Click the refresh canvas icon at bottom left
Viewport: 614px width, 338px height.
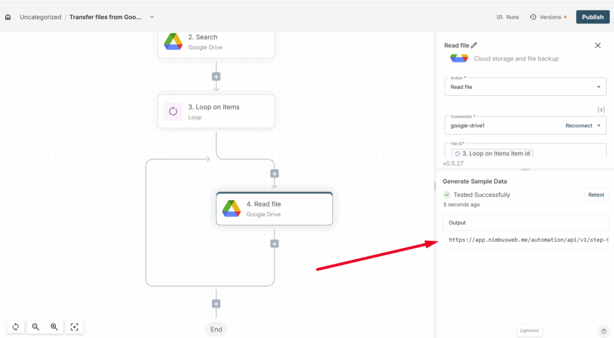[x=16, y=327]
